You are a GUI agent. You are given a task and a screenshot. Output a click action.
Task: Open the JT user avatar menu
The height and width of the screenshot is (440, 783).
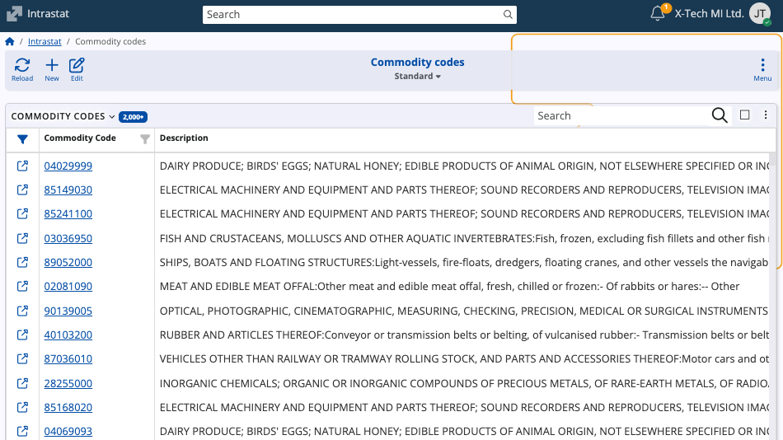tap(760, 14)
